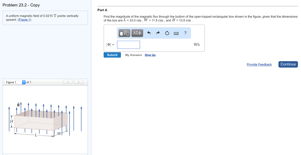This screenshot has width=301, height=155.
Task: Open the math templates (fraction/root) tool
Action: [124, 33]
